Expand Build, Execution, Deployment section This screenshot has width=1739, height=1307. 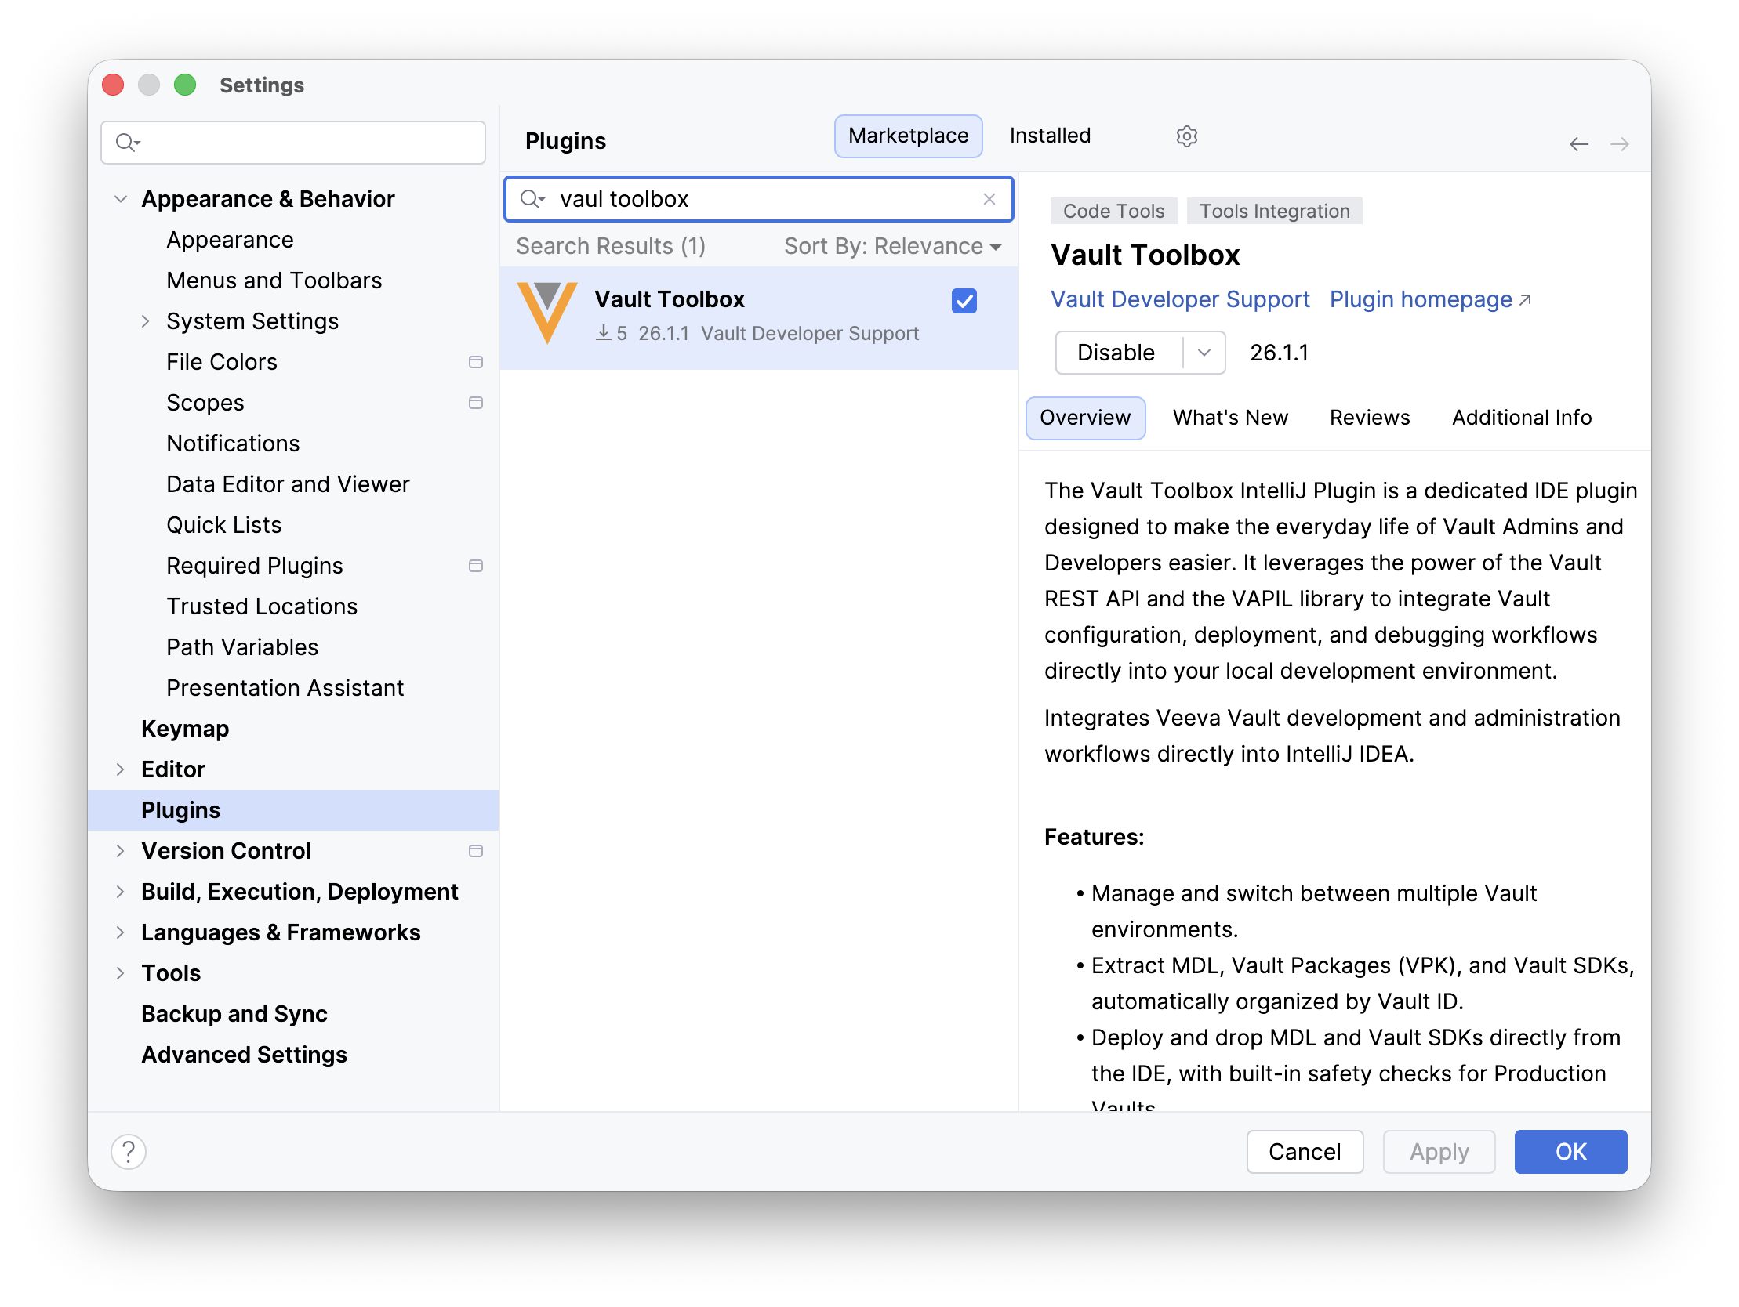click(120, 892)
